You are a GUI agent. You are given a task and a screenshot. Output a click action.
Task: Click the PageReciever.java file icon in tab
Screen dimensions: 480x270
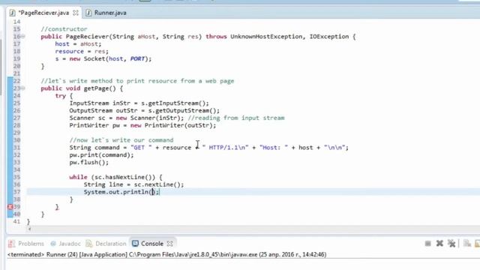coord(13,13)
